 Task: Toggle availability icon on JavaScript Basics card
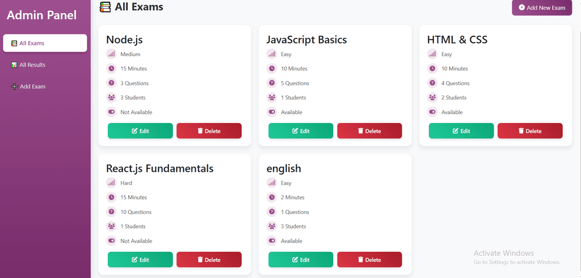pos(272,112)
